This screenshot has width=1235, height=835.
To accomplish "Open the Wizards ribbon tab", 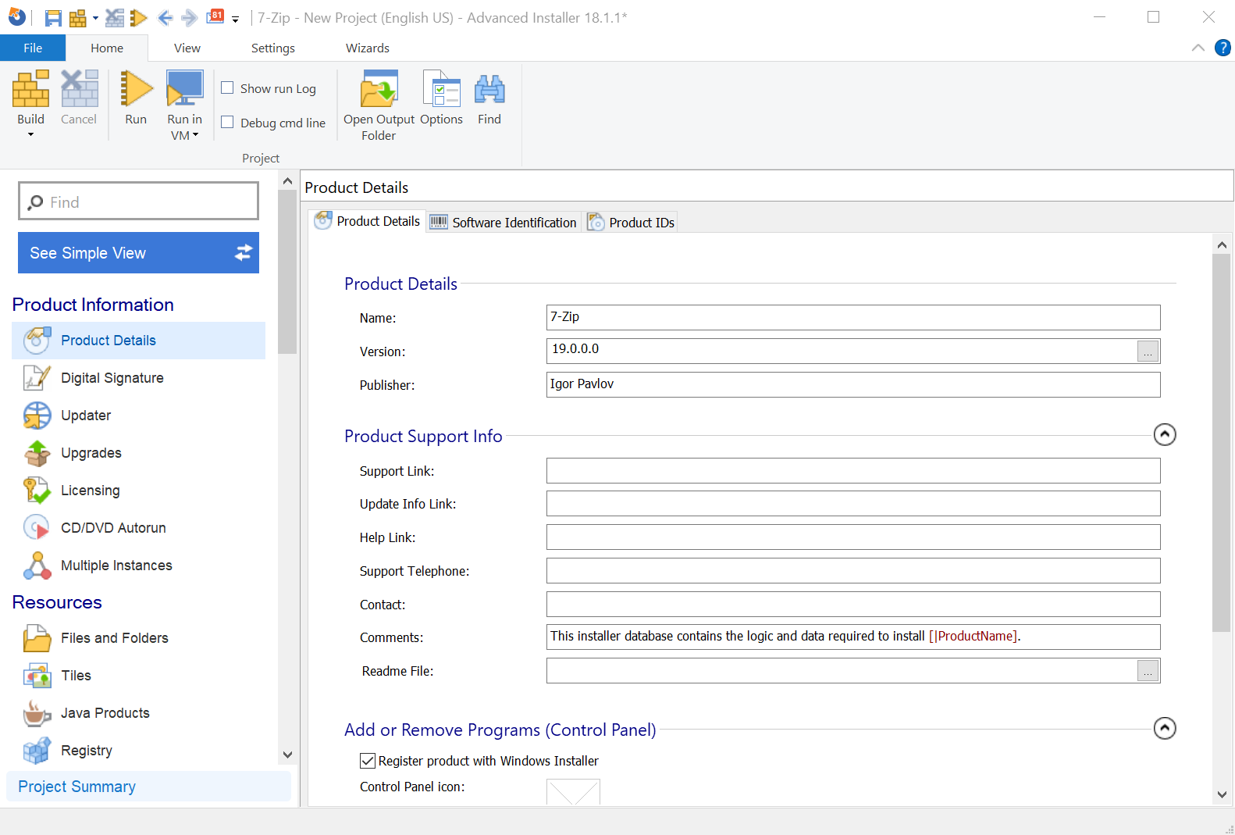I will tap(368, 48).
